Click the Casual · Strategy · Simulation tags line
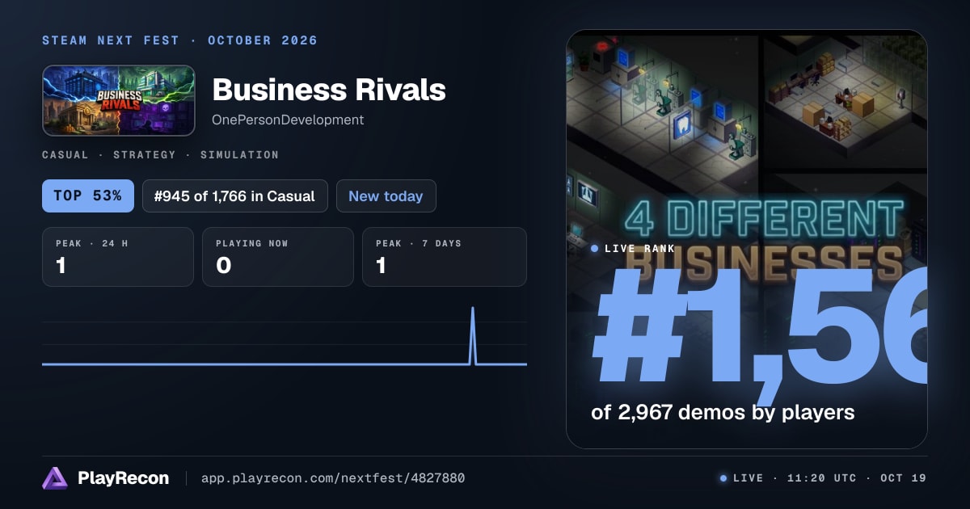 click(x=160, y=154)
